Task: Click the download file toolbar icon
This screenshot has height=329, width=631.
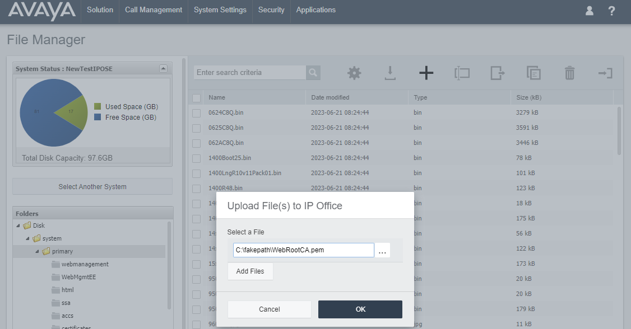Action: click(390, 73)
